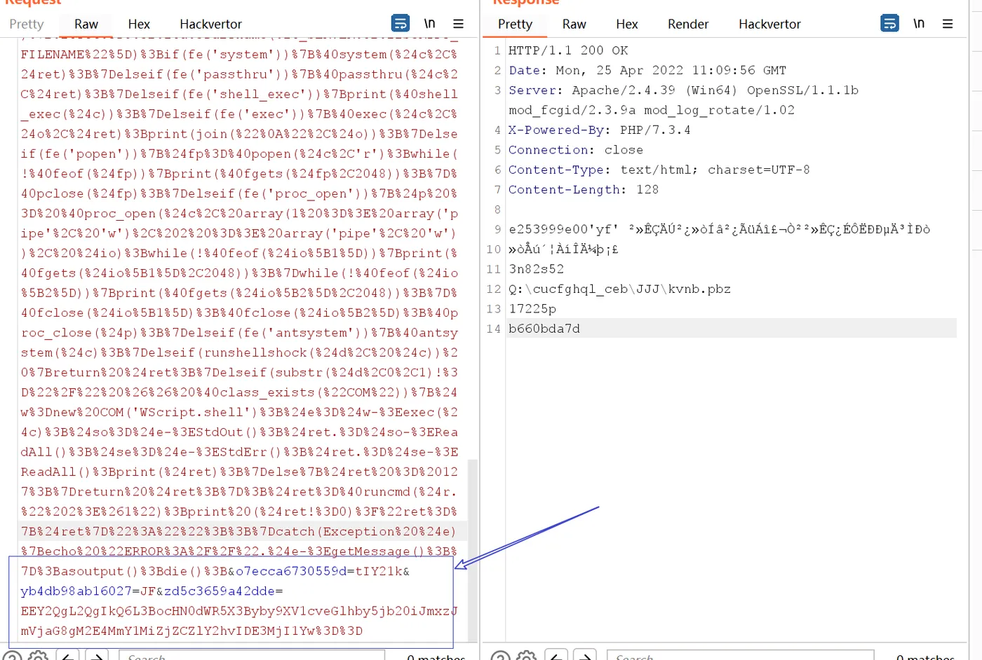Click request line containing proc_open
This screenshot has width=982, height=660.
239,193
